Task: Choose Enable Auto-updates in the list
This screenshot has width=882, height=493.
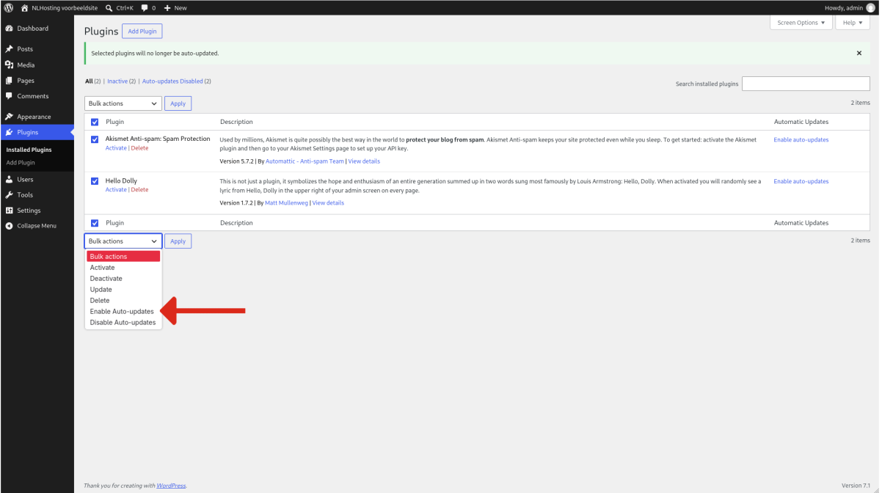Action: pyautogui.click(x=123, y=312)
